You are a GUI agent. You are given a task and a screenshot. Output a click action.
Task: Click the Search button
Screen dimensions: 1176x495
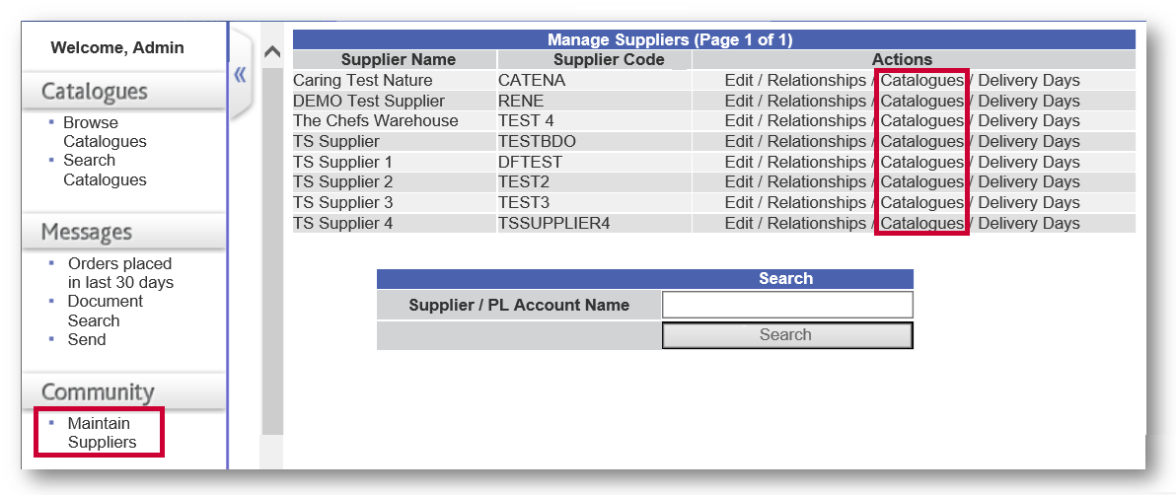[x=787, y=335]
